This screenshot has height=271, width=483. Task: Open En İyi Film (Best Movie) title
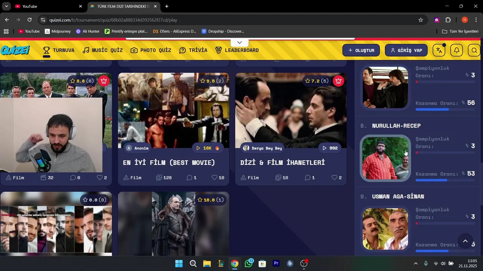click(x=169, y=163)
